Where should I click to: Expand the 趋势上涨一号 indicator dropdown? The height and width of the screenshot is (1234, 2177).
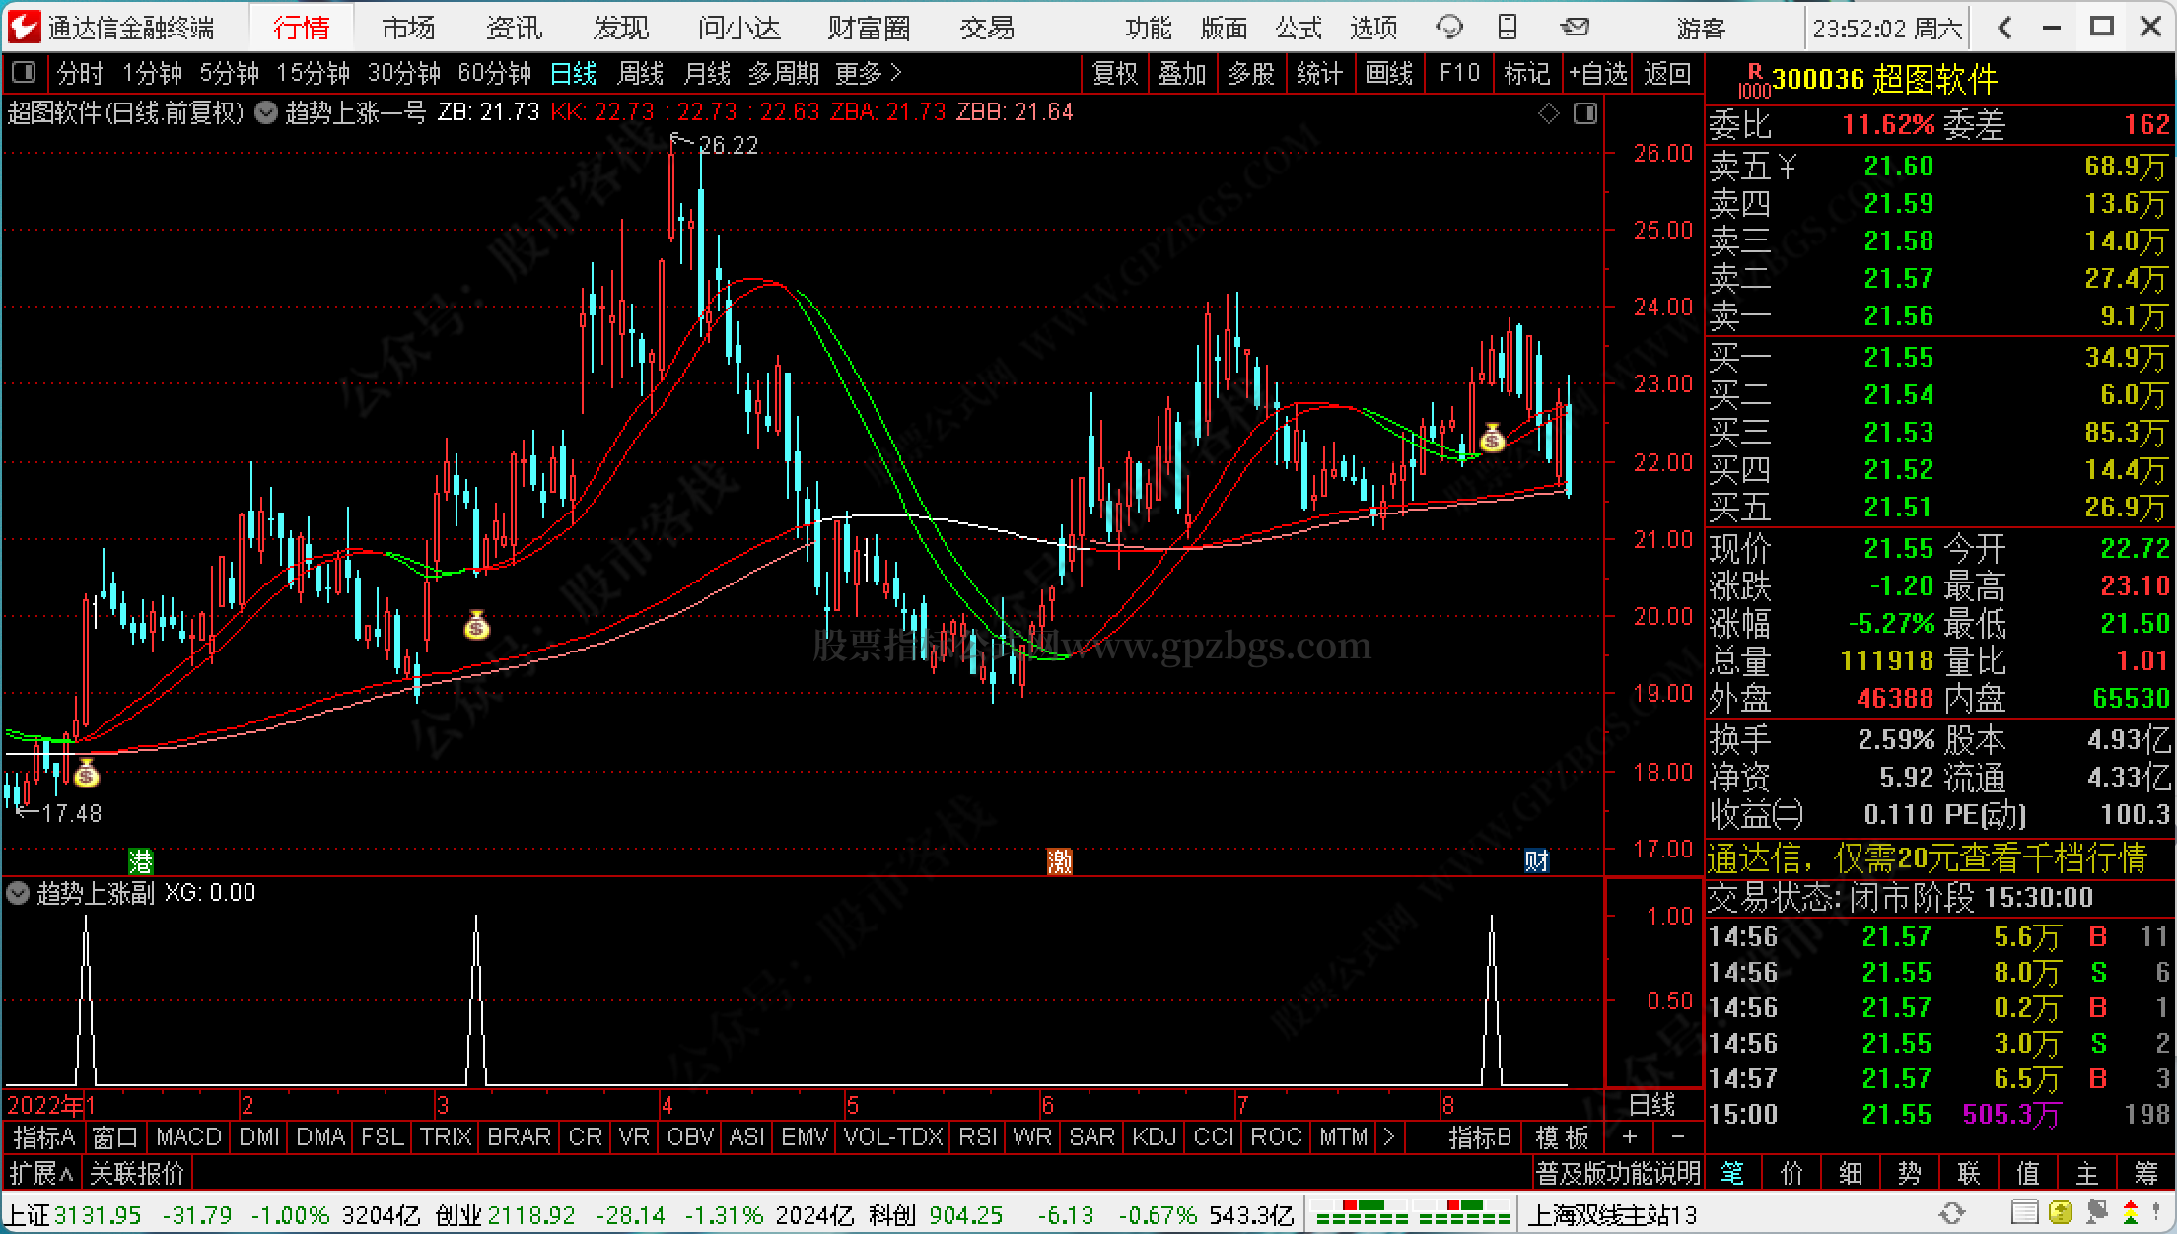tap(266, 112)
